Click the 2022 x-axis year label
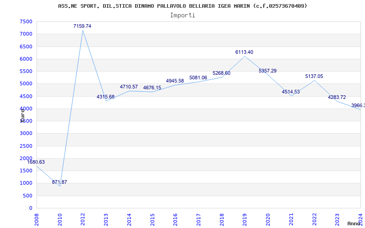This screenshot has width=365, height=228. point(314,218)
